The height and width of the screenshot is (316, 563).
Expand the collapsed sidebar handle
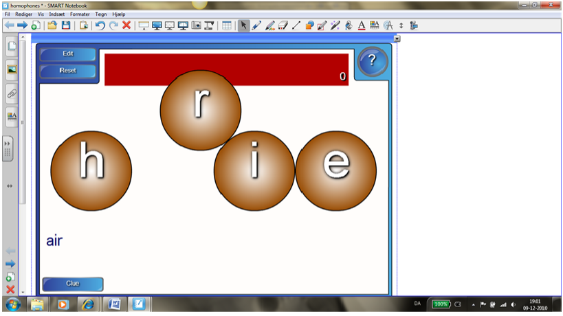8,148
